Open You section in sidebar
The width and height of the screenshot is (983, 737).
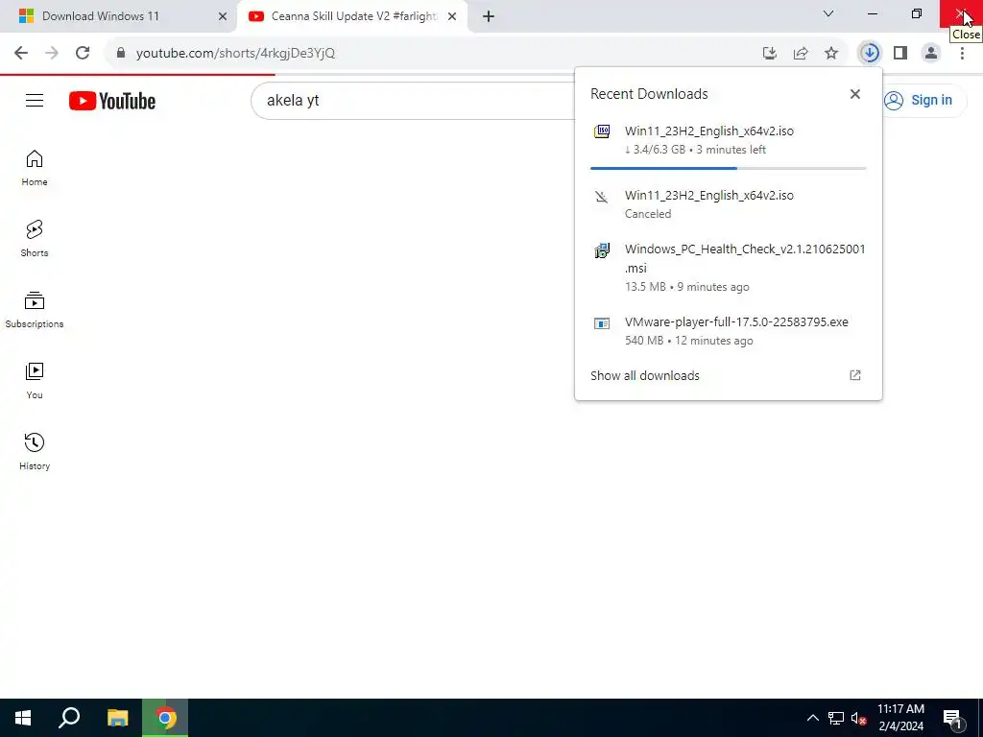(x=35, y=380)
